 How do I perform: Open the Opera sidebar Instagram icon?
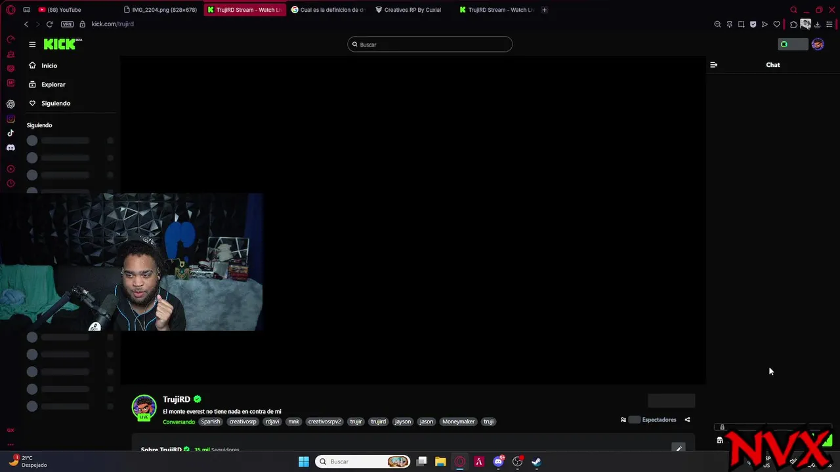(x=10, y=119)
